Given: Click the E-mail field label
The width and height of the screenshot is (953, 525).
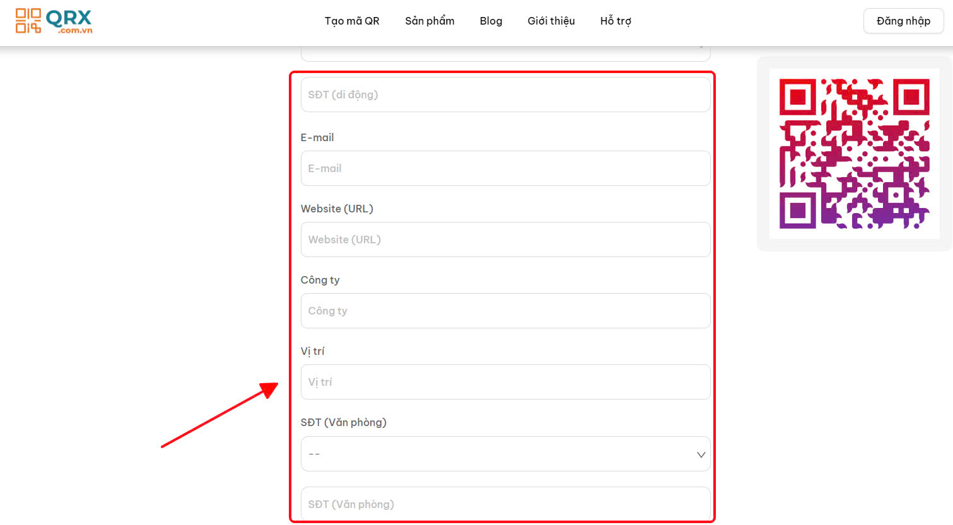Looking at the screenshot, I should [x=317, y=137].
